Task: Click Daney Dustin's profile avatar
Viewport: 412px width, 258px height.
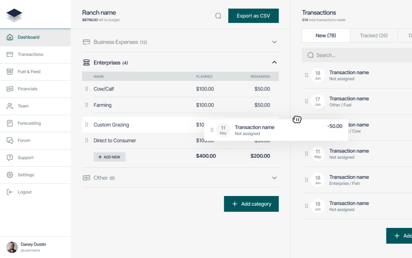Action: point(12,247)
